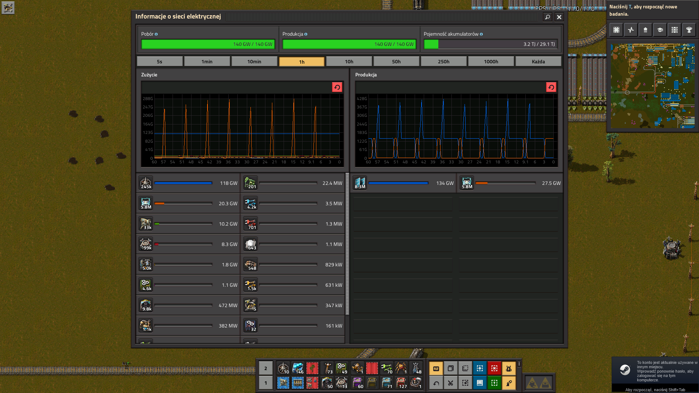Click the undo arrow shortcut button
The height and width of the screenshot is (393, 699).
coord(436,383)
